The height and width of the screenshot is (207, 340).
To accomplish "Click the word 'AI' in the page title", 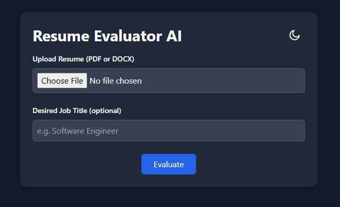I will pos(174,36).
